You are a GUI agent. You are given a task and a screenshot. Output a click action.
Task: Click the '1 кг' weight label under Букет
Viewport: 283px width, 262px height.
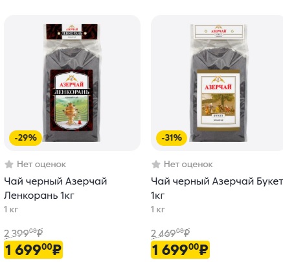pyautogui.click(x=158, y=209)
